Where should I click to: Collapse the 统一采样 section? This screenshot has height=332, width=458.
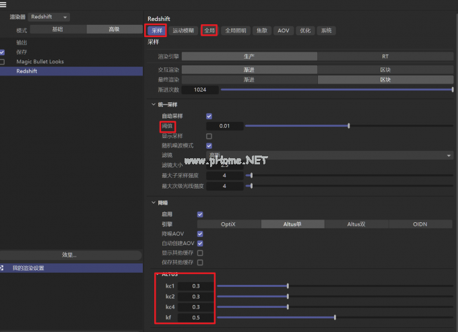[x=152, y=104]
